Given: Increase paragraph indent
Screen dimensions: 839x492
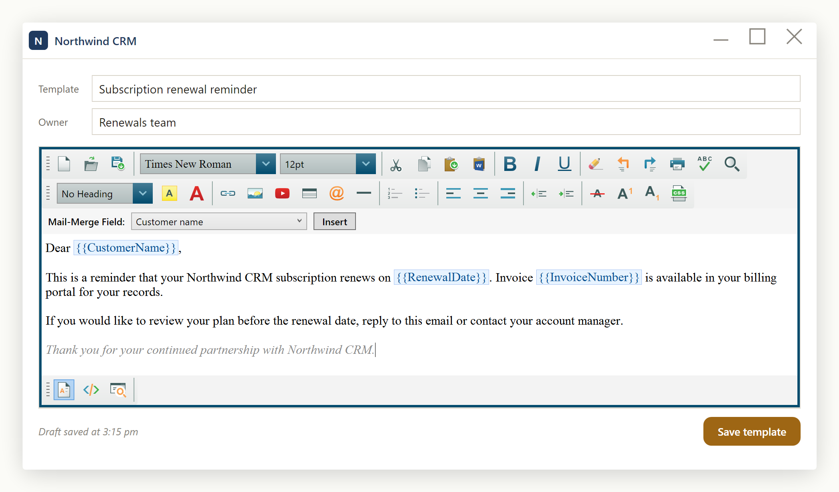Looking at the screenshot, I should pyautogui.click(x=566, y=194).
